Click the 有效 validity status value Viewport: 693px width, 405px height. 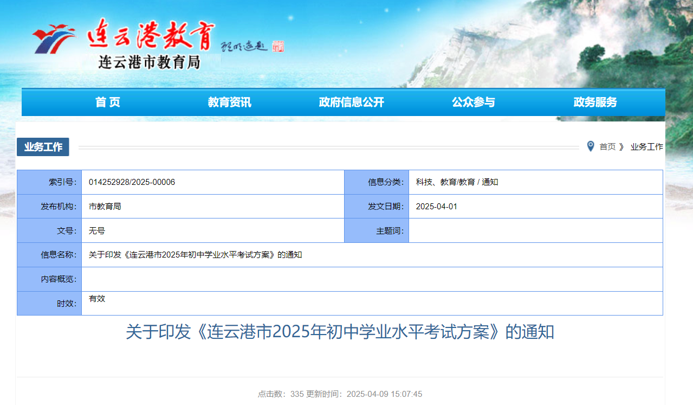[97, 299]
